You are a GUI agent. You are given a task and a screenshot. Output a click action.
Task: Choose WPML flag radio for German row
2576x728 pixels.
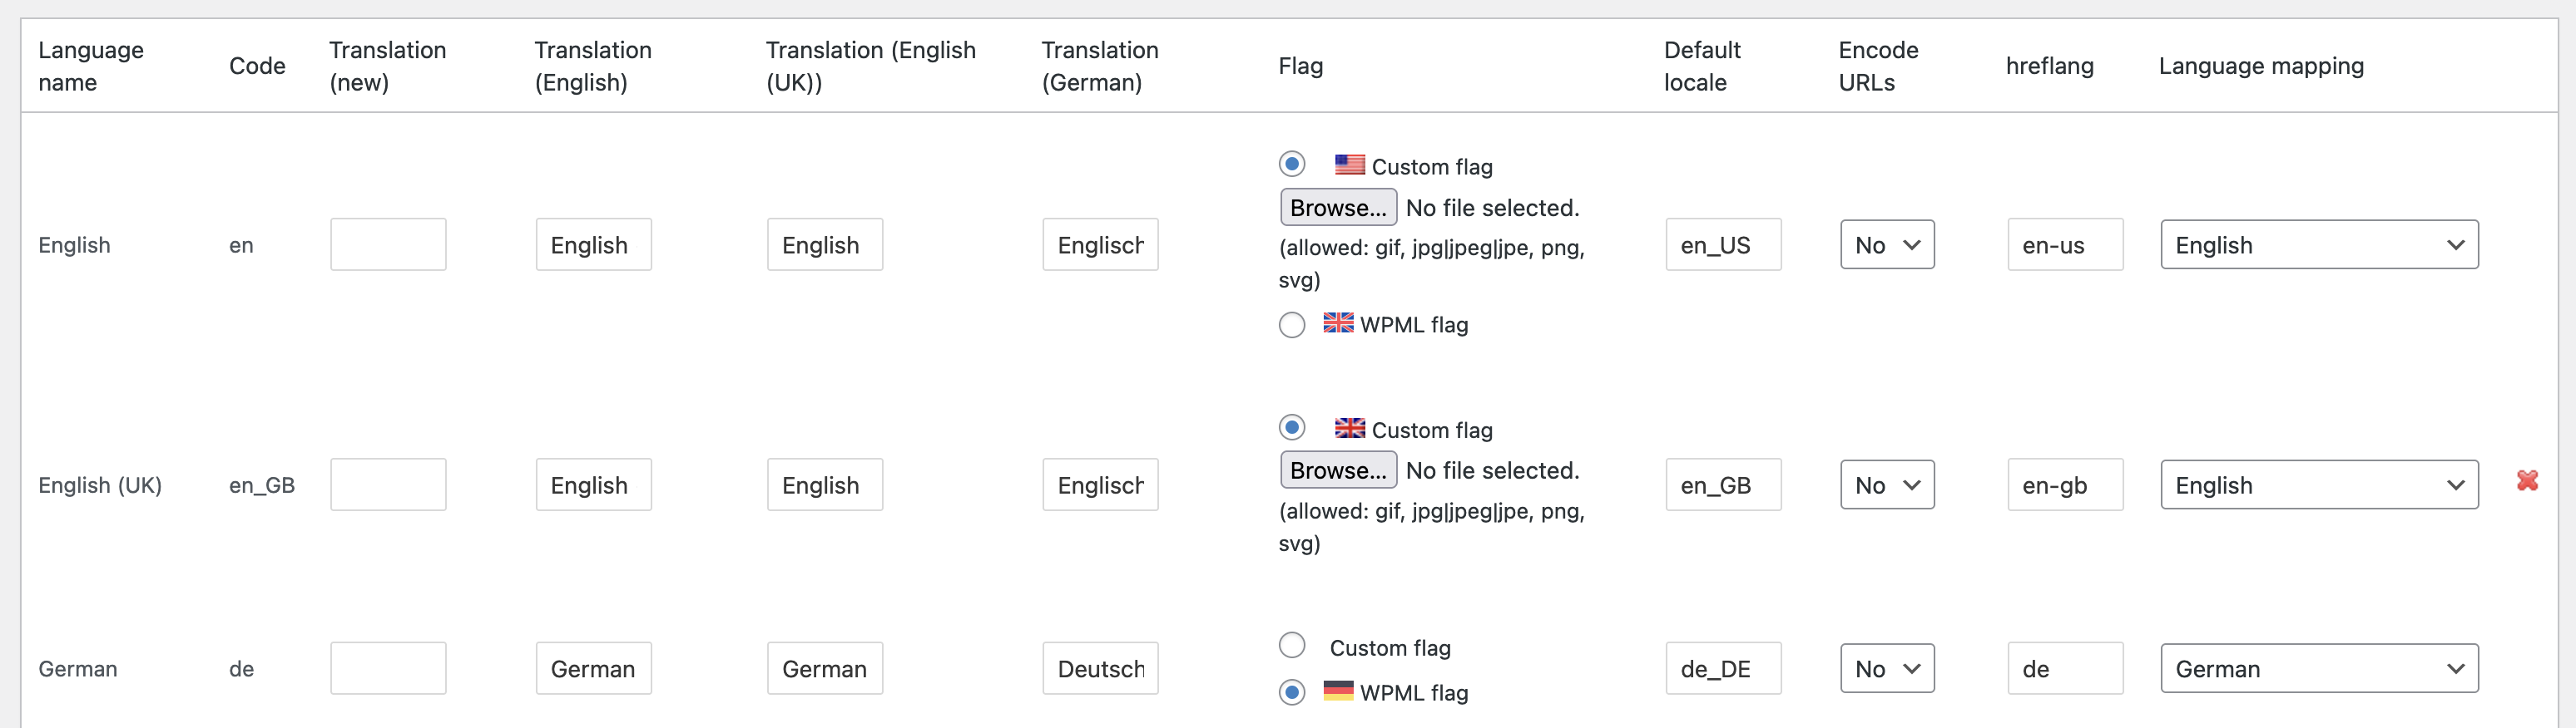(x=1291, y=692)
